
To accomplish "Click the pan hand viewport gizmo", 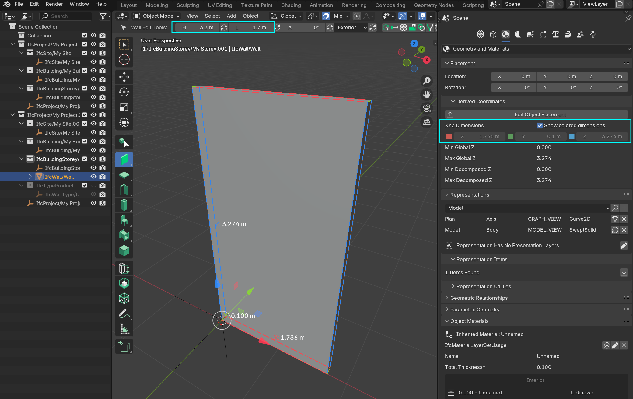I will [x=427, y=94].
